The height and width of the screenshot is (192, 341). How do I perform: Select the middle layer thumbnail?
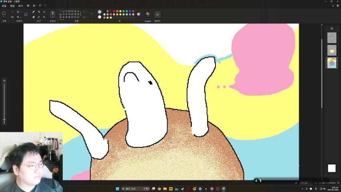point(332,50)
